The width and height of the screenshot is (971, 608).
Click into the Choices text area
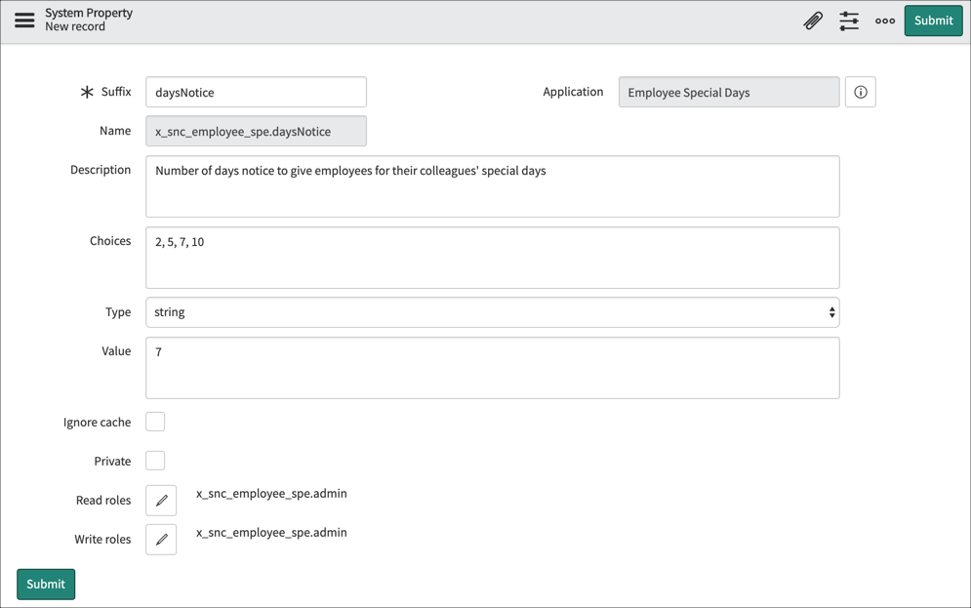tap(492, 258)
